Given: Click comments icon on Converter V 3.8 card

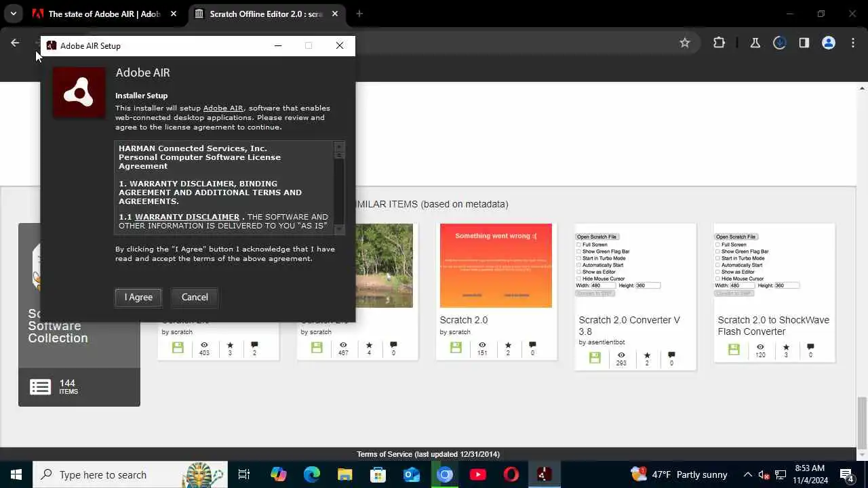Looking at the screenshot, I should tap(671, 355).
